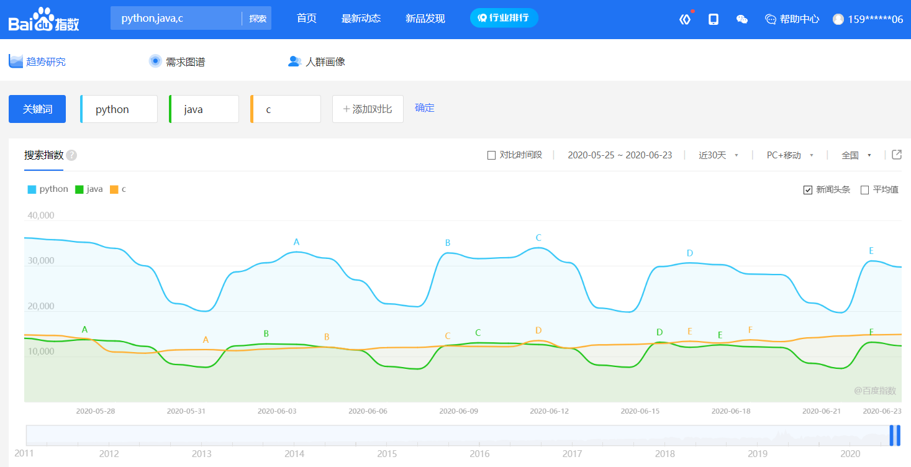Click the blue range handle on timeline slider
911x467 pixels.
pos(895,435)
